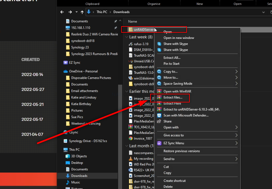This screenshot has height=189, width=272.
Task: Select the TOS_X642.0 WinRAR archive icon
Action: point(131,127)
